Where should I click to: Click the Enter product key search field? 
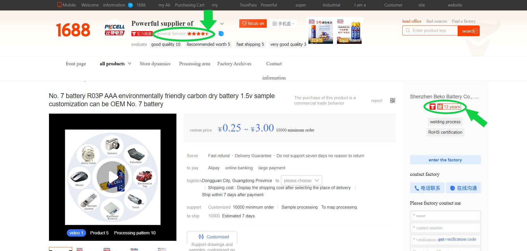click(430, 31)
